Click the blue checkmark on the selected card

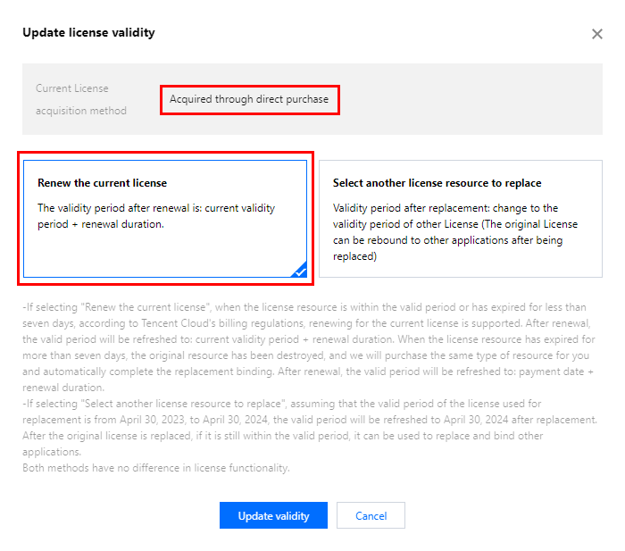click(299, 270)
